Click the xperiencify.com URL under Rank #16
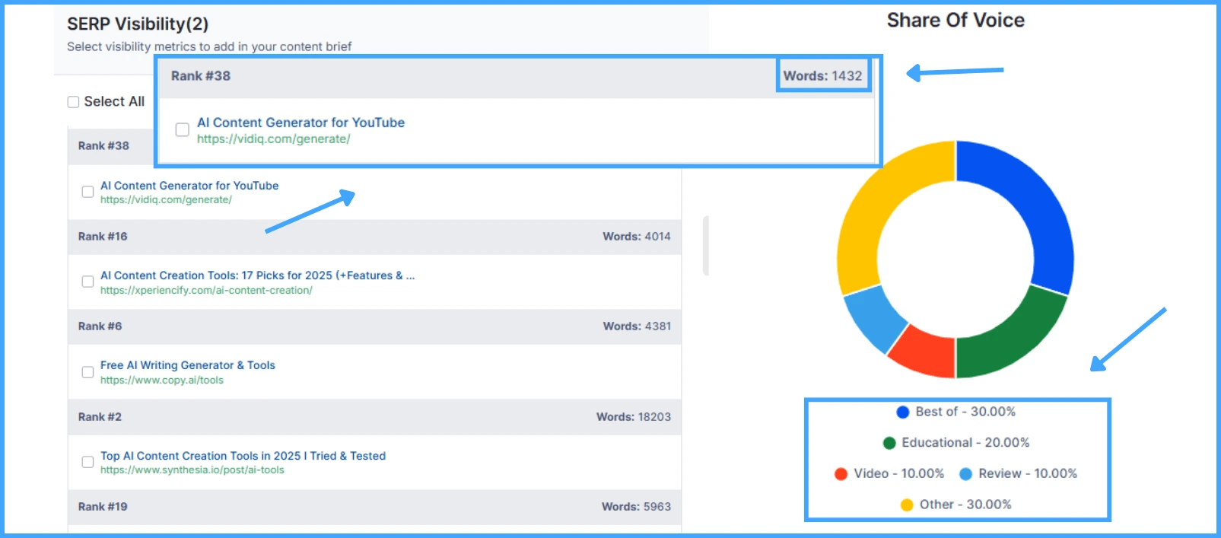This screenshot has width=1221, height=538. [206, 291]
